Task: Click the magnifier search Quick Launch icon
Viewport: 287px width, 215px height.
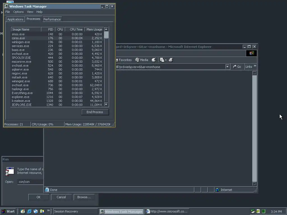Action: (42, 211)
